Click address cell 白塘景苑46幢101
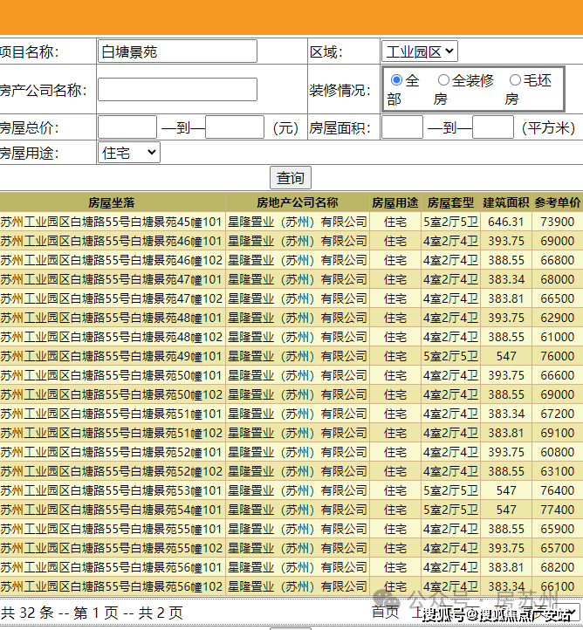The height and width of the screenshot is (630, 583). point(112,241)
